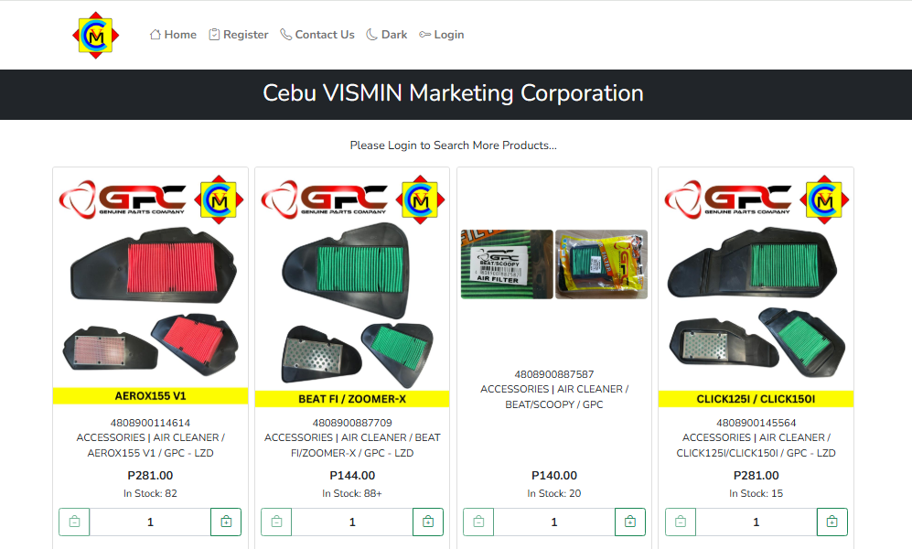The height and width of the screenshot is (549, 912).
Task: Decrease quantity for BEAT/SCOOPY air cleaner
Action: pyautogui.click(x=478, y=522)
